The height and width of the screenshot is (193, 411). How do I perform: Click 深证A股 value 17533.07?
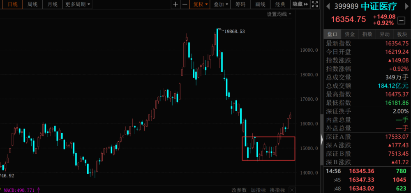pyautogui.click(x=397, y=136)
